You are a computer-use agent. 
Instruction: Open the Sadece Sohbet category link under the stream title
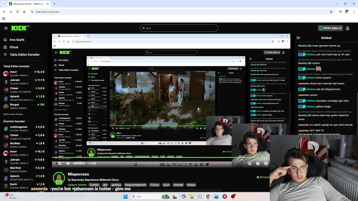77,185
